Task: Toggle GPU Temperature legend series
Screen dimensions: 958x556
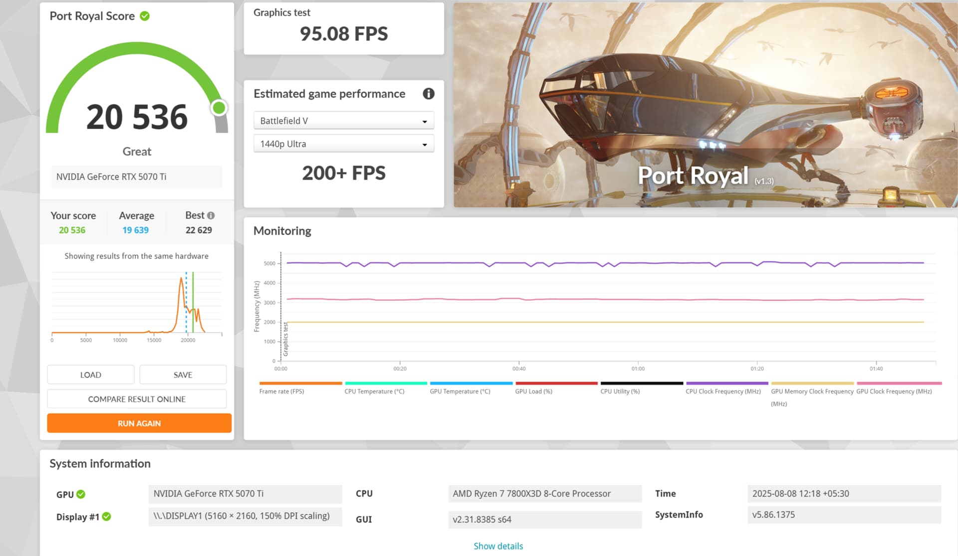Action: tap(460, 391)
